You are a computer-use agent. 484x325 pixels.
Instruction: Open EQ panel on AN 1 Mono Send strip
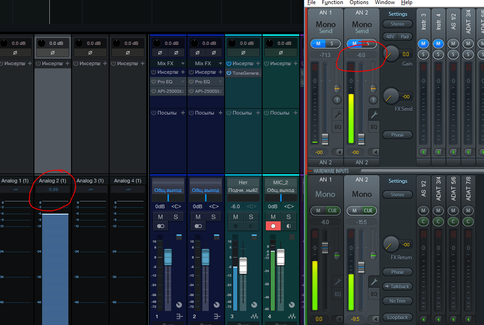pos(338,127)
